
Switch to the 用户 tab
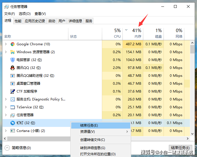click(x=62, y=21)
